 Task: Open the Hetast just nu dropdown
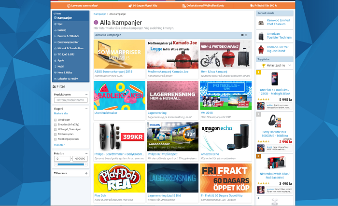pyautogui.click(x=276, y=64)
